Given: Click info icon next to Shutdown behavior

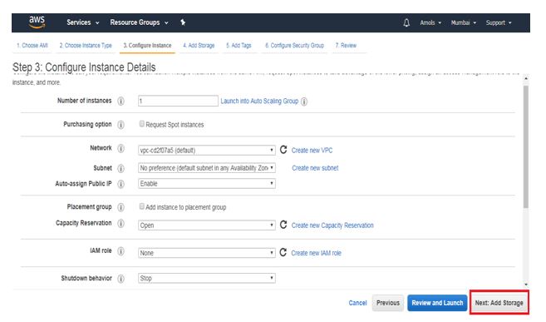Looking at the screenshot, I should (121, 279).
